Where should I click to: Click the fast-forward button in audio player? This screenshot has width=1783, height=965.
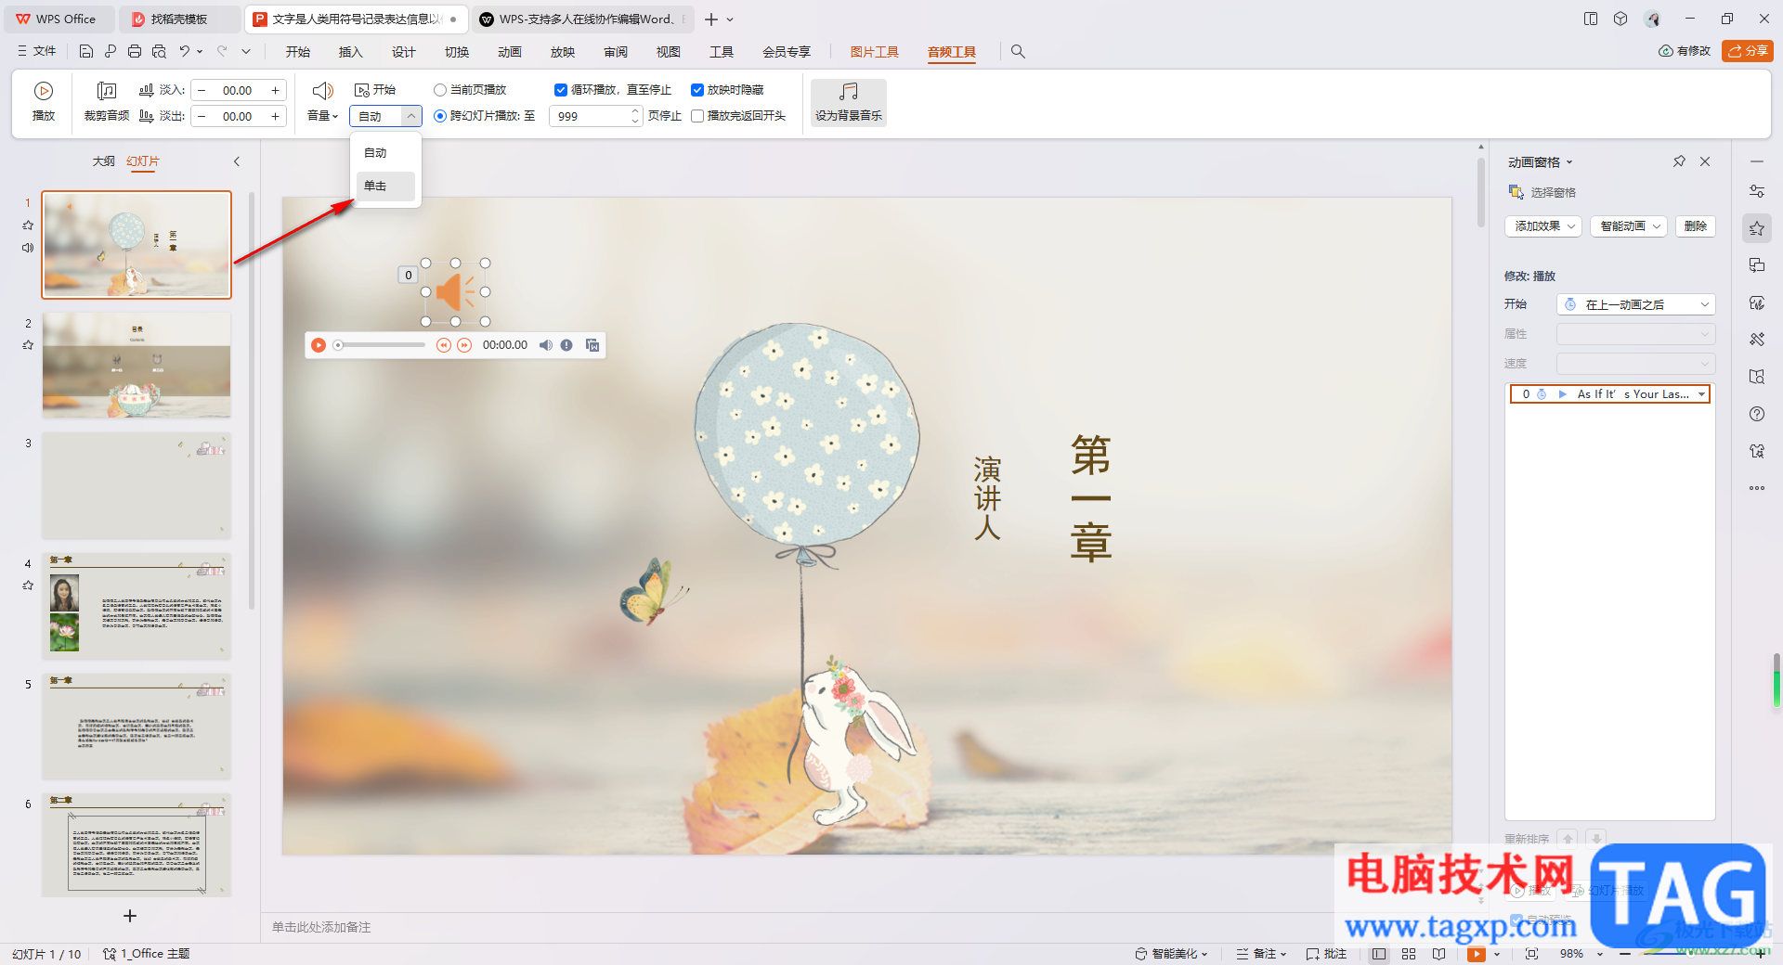(464, 345)
